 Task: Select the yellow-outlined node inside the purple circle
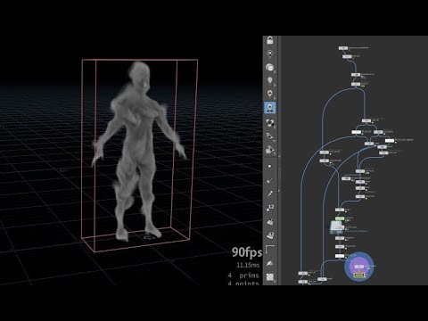coord(359,276)
